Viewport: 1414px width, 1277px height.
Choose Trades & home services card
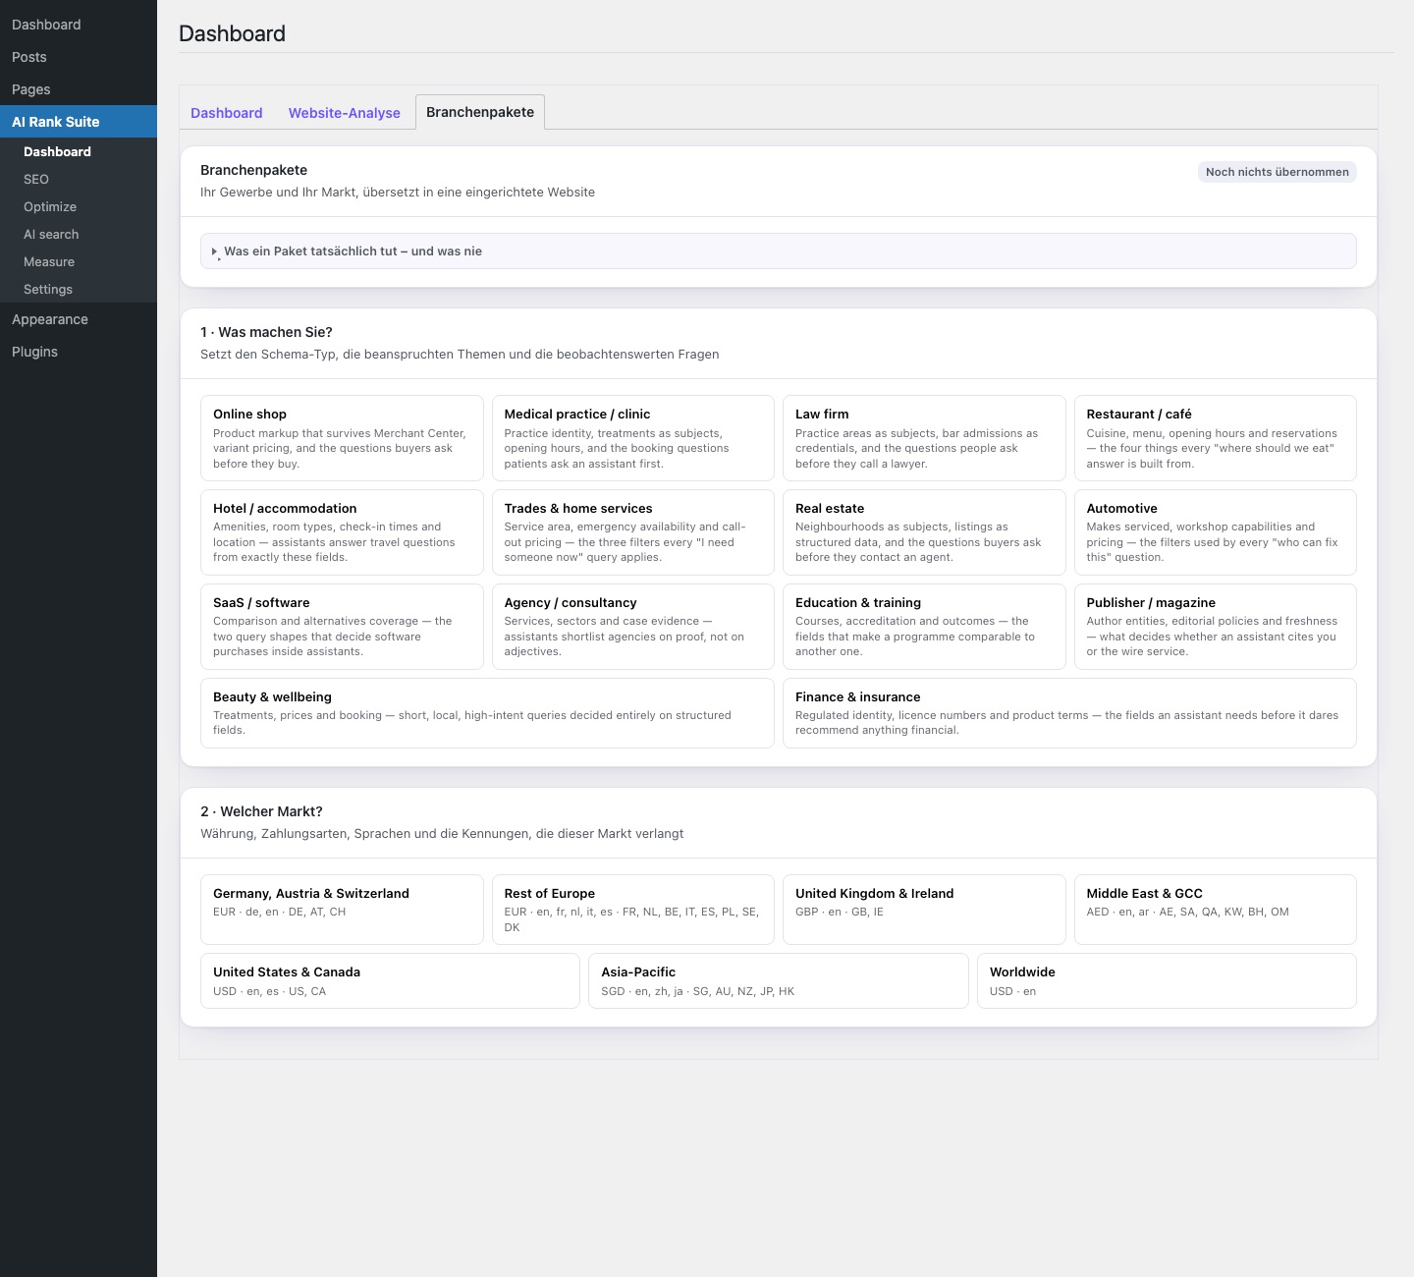(x=633, y=532)
